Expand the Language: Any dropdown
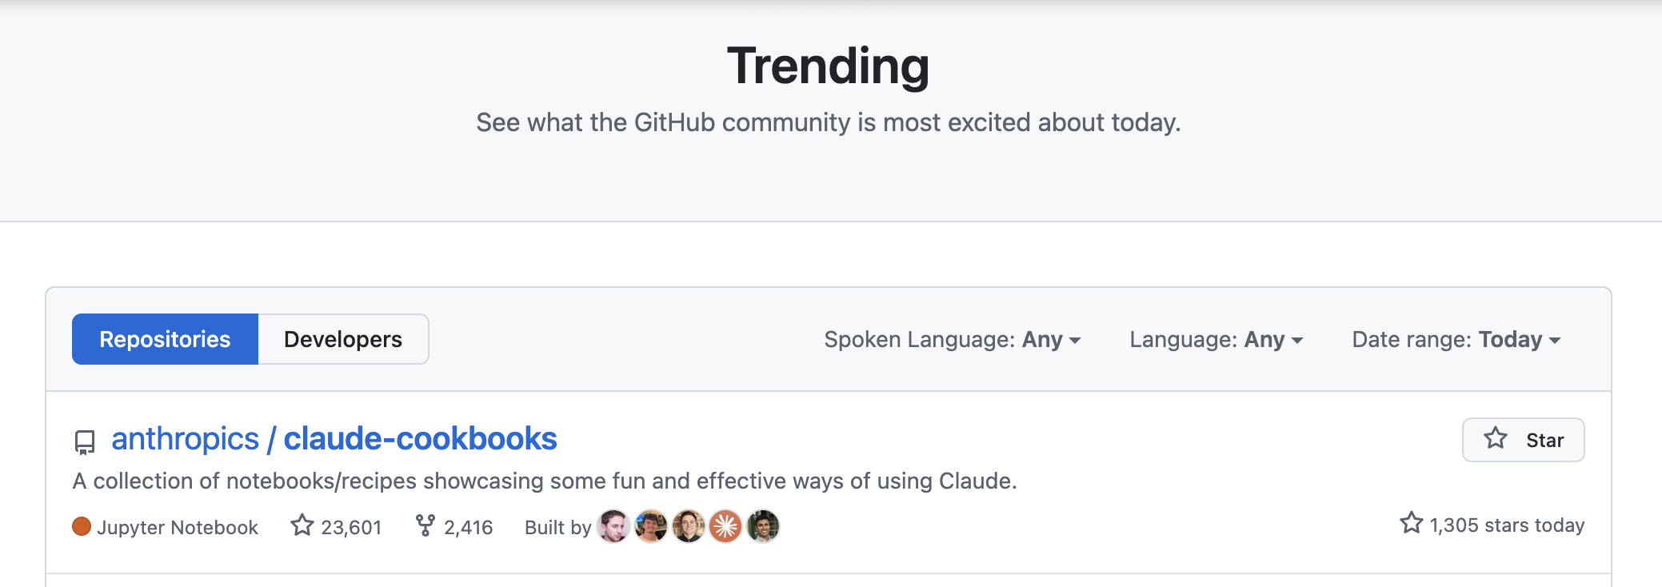Screen dimensions: 1662x587 1217,340
